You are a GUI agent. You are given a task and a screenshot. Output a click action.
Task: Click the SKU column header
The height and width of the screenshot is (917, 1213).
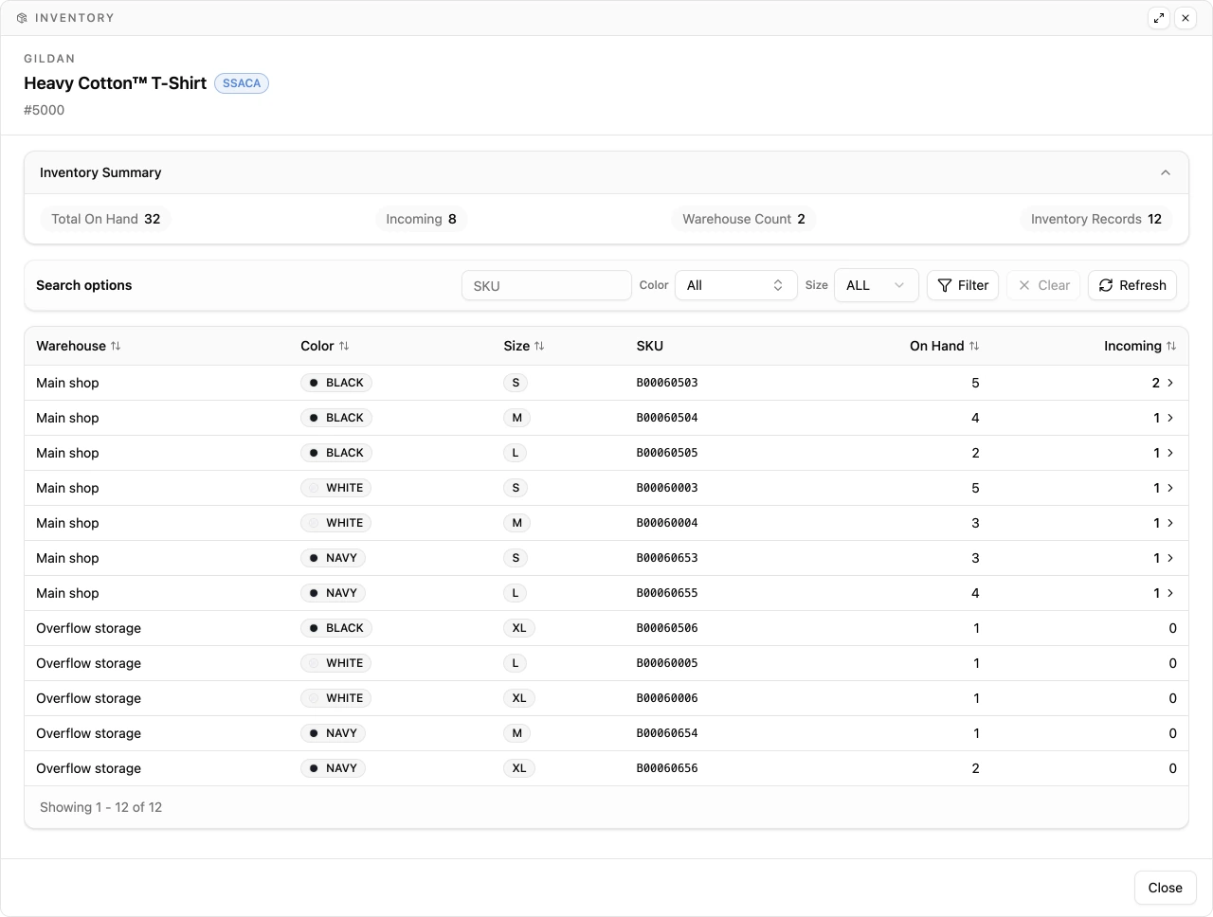click(650, 346)
